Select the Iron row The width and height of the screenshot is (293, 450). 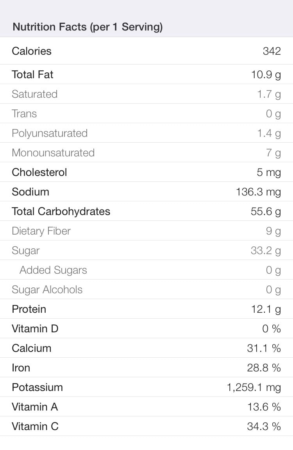pyautogui.click(x=146, y=367)
